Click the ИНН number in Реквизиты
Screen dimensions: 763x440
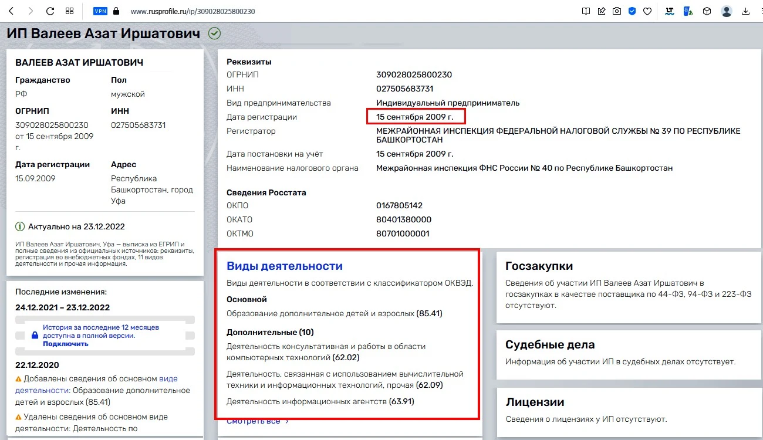point(405,89)
